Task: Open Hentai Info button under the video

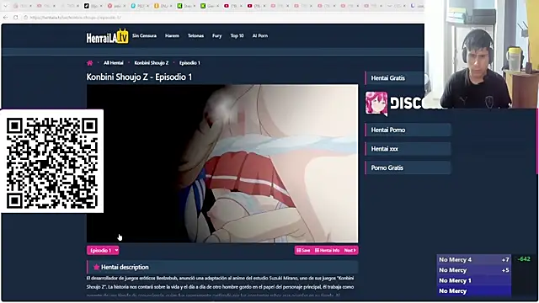Action: point(327,251)
